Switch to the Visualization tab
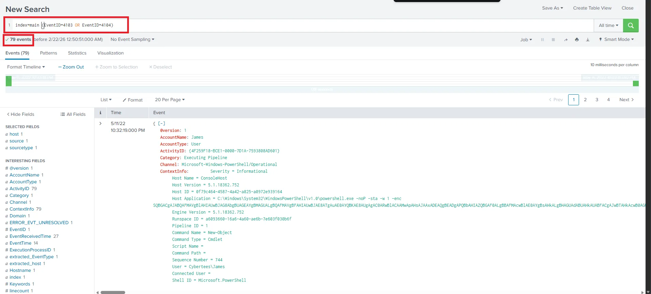Viewport: 651px width, 294px height. click(x=110, y=53)
